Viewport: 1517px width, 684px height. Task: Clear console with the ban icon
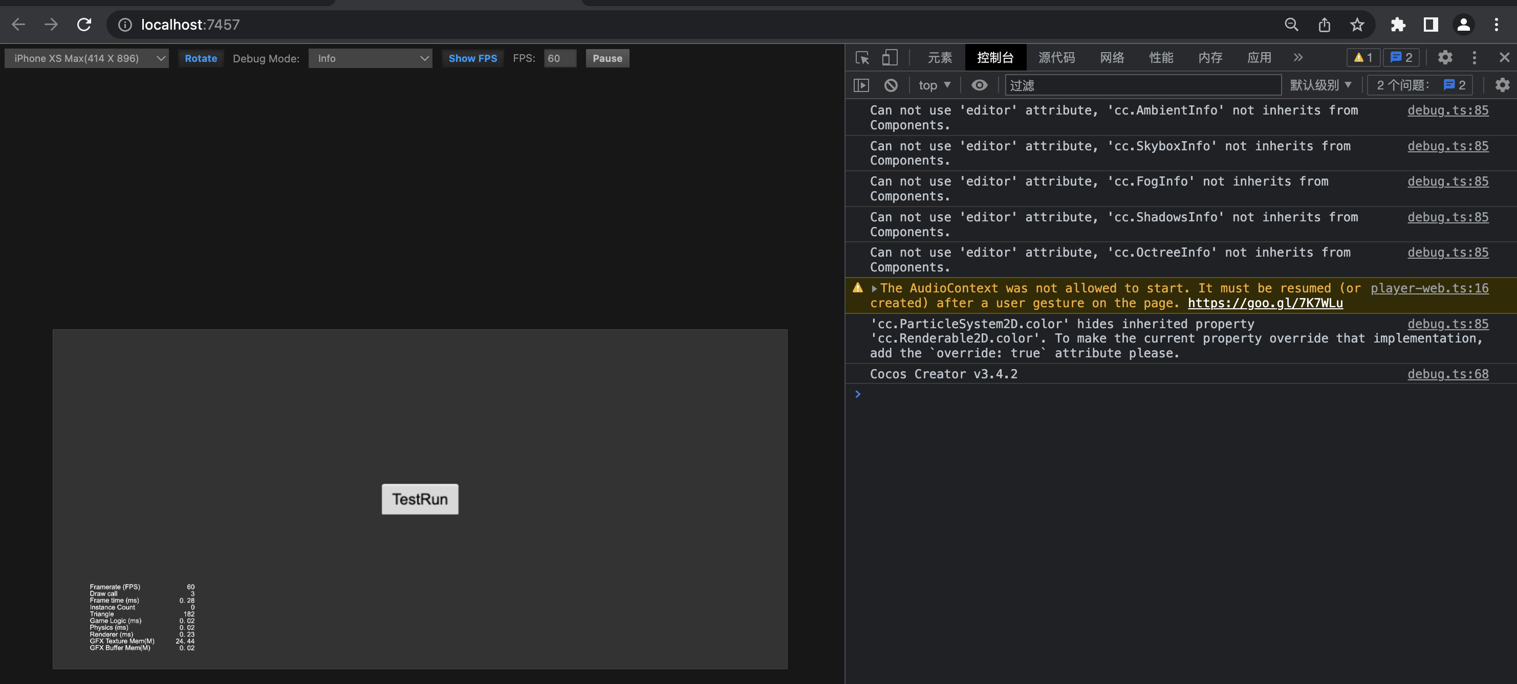pyautogui.click(x=891, y=85)
